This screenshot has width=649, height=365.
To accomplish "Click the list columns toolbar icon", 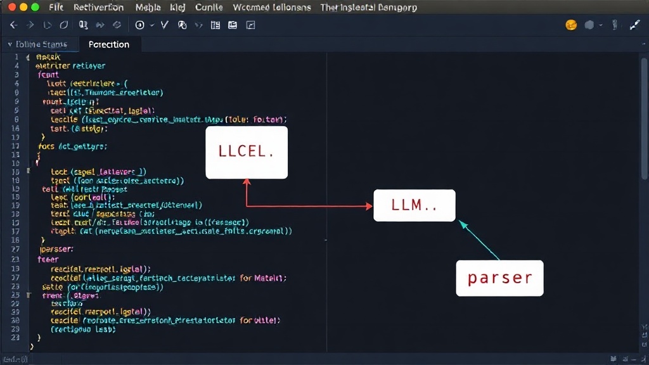I will tap(215, 25).
